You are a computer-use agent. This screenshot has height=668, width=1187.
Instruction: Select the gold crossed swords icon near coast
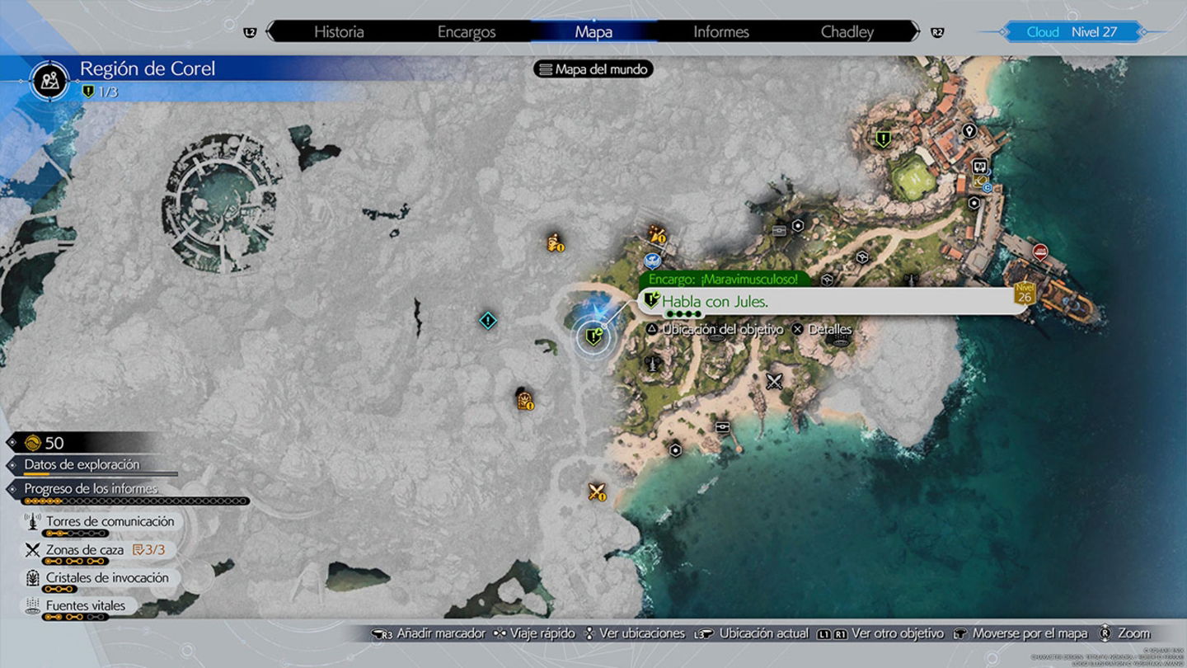pos(597,492)
